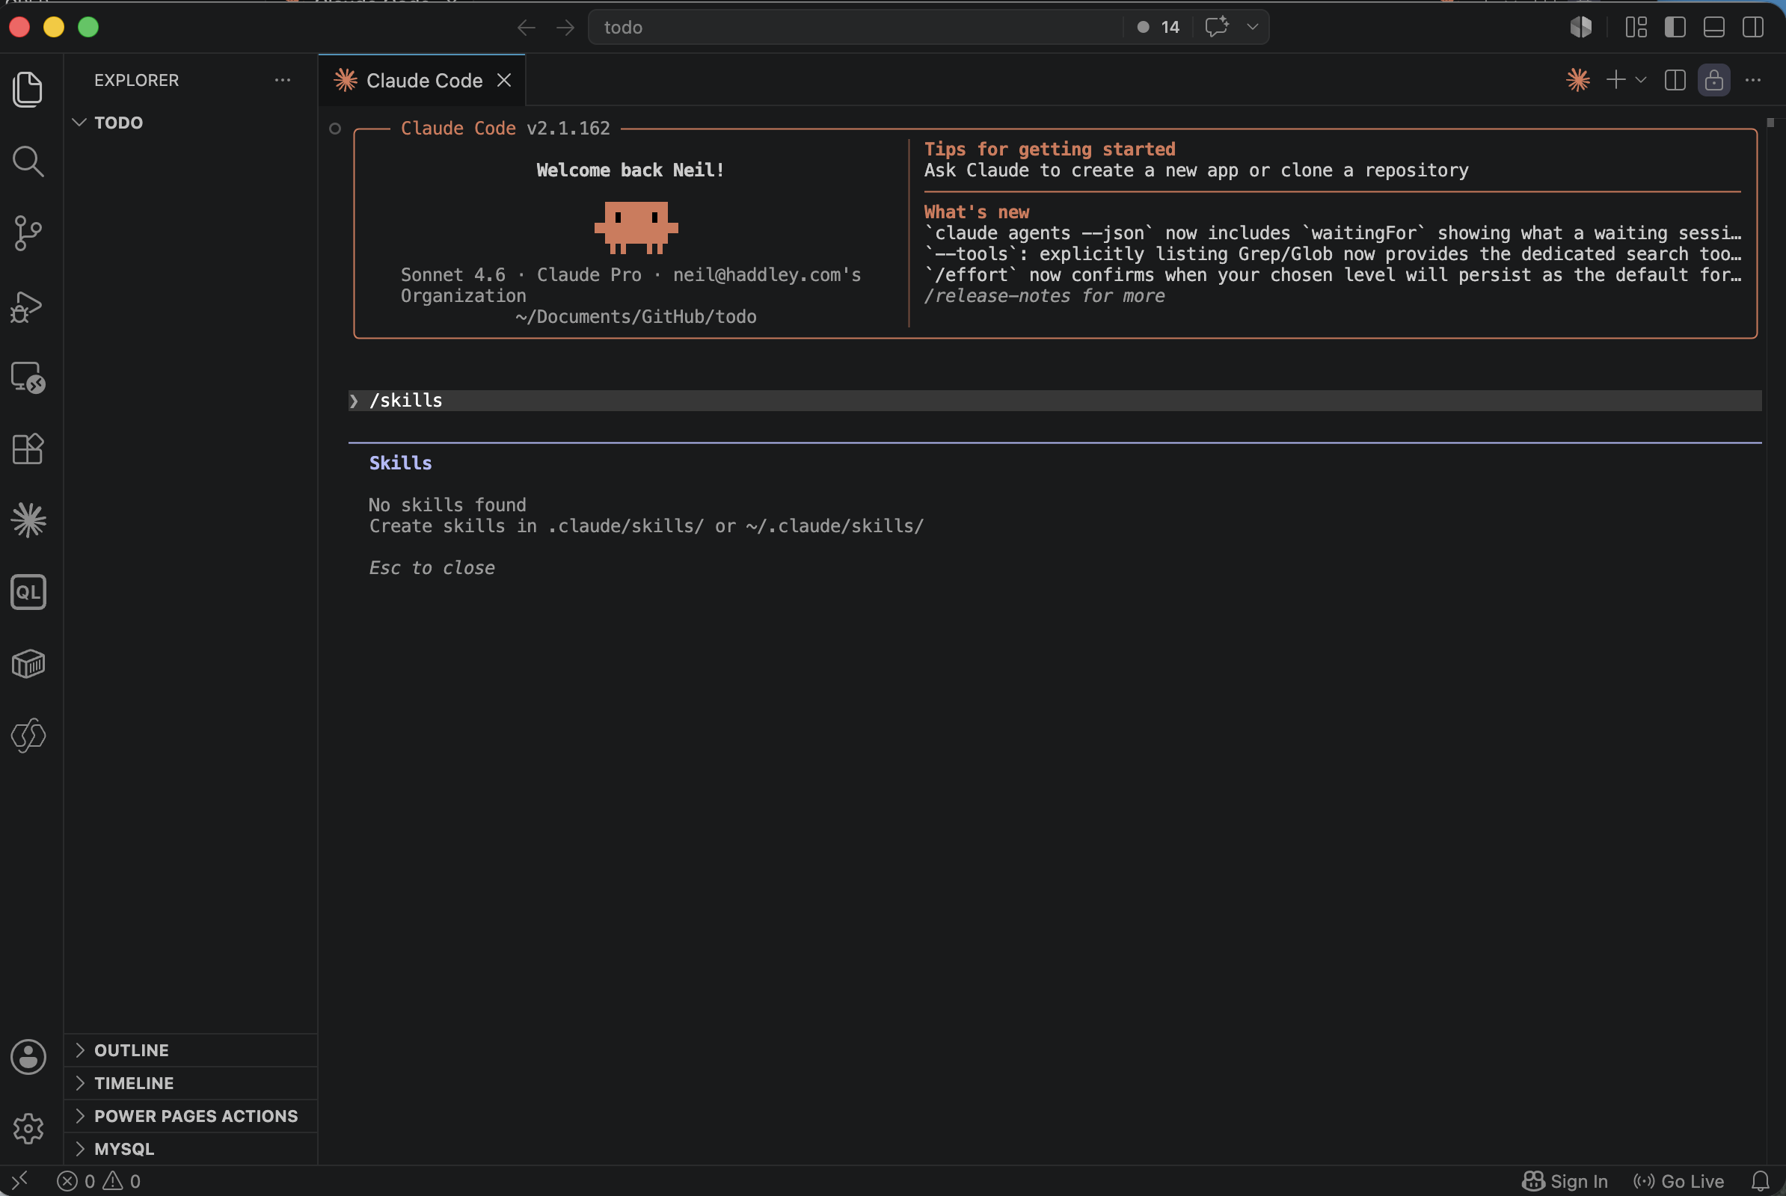Click the Claude Code v2.1.162 title text
Viewport: 1786px width, 1196px height.
pos(506,128)
